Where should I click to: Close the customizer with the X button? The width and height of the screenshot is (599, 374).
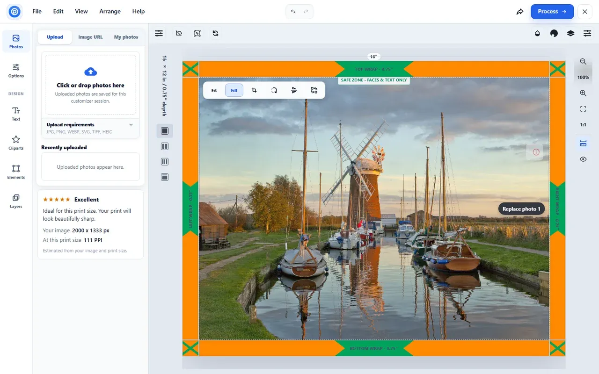(x=585, y=12)
